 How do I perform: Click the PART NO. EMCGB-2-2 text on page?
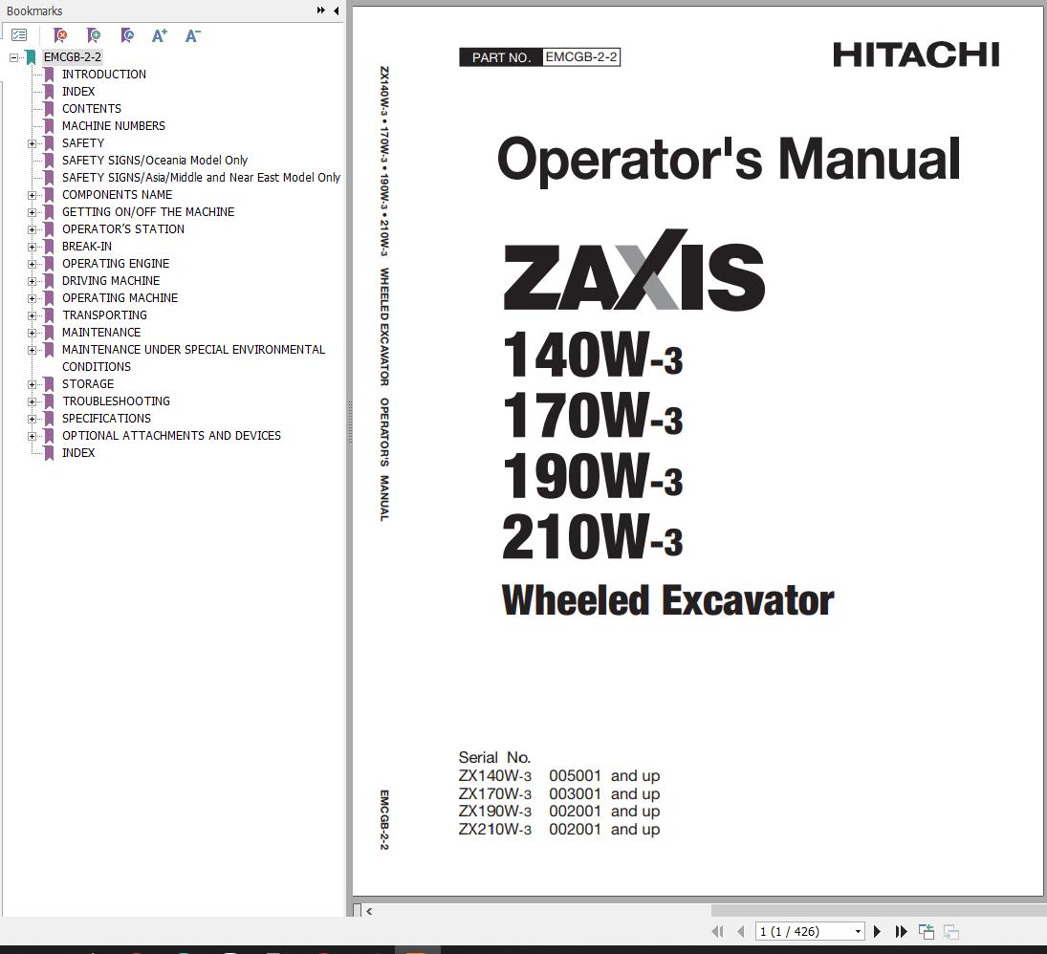point(539,57)
